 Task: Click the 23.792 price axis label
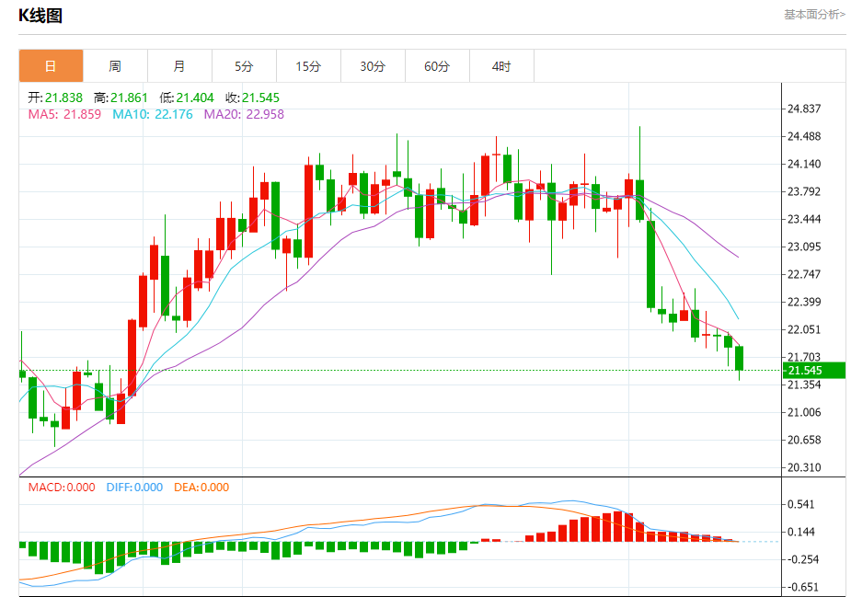coord(804,191)
